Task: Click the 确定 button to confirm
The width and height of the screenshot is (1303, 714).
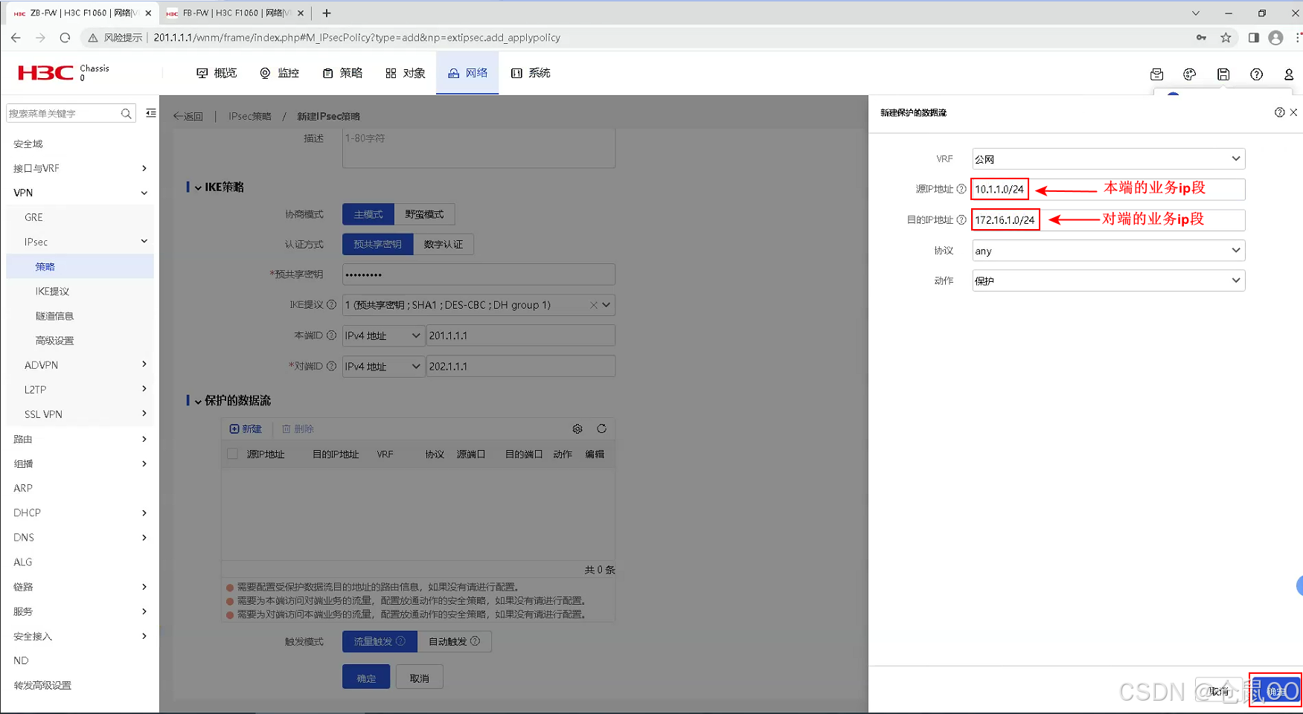Action: [x=365, y=677]
